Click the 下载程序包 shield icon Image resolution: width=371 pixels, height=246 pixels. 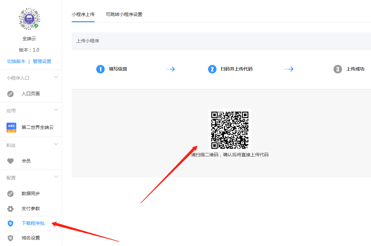point(10,223)
